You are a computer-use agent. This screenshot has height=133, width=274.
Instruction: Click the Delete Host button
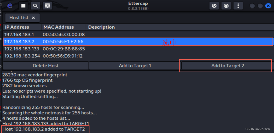(x=46, y=66)
